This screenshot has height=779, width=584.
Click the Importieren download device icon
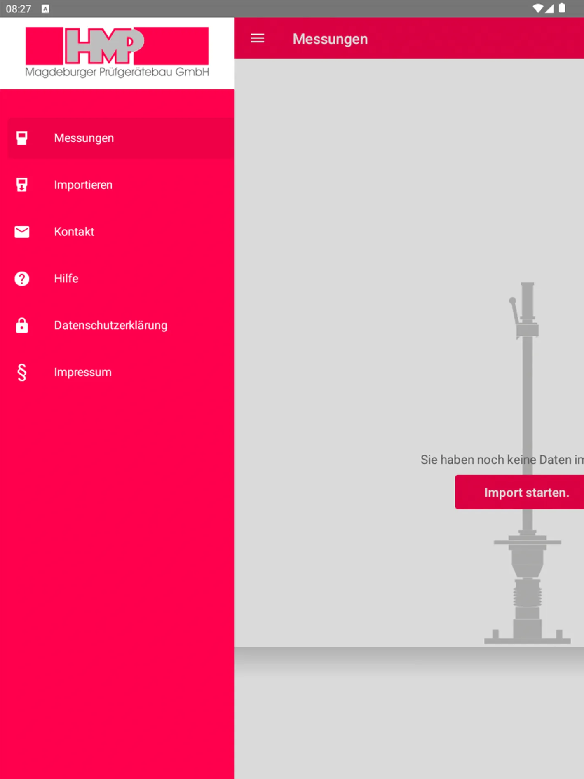22,185
